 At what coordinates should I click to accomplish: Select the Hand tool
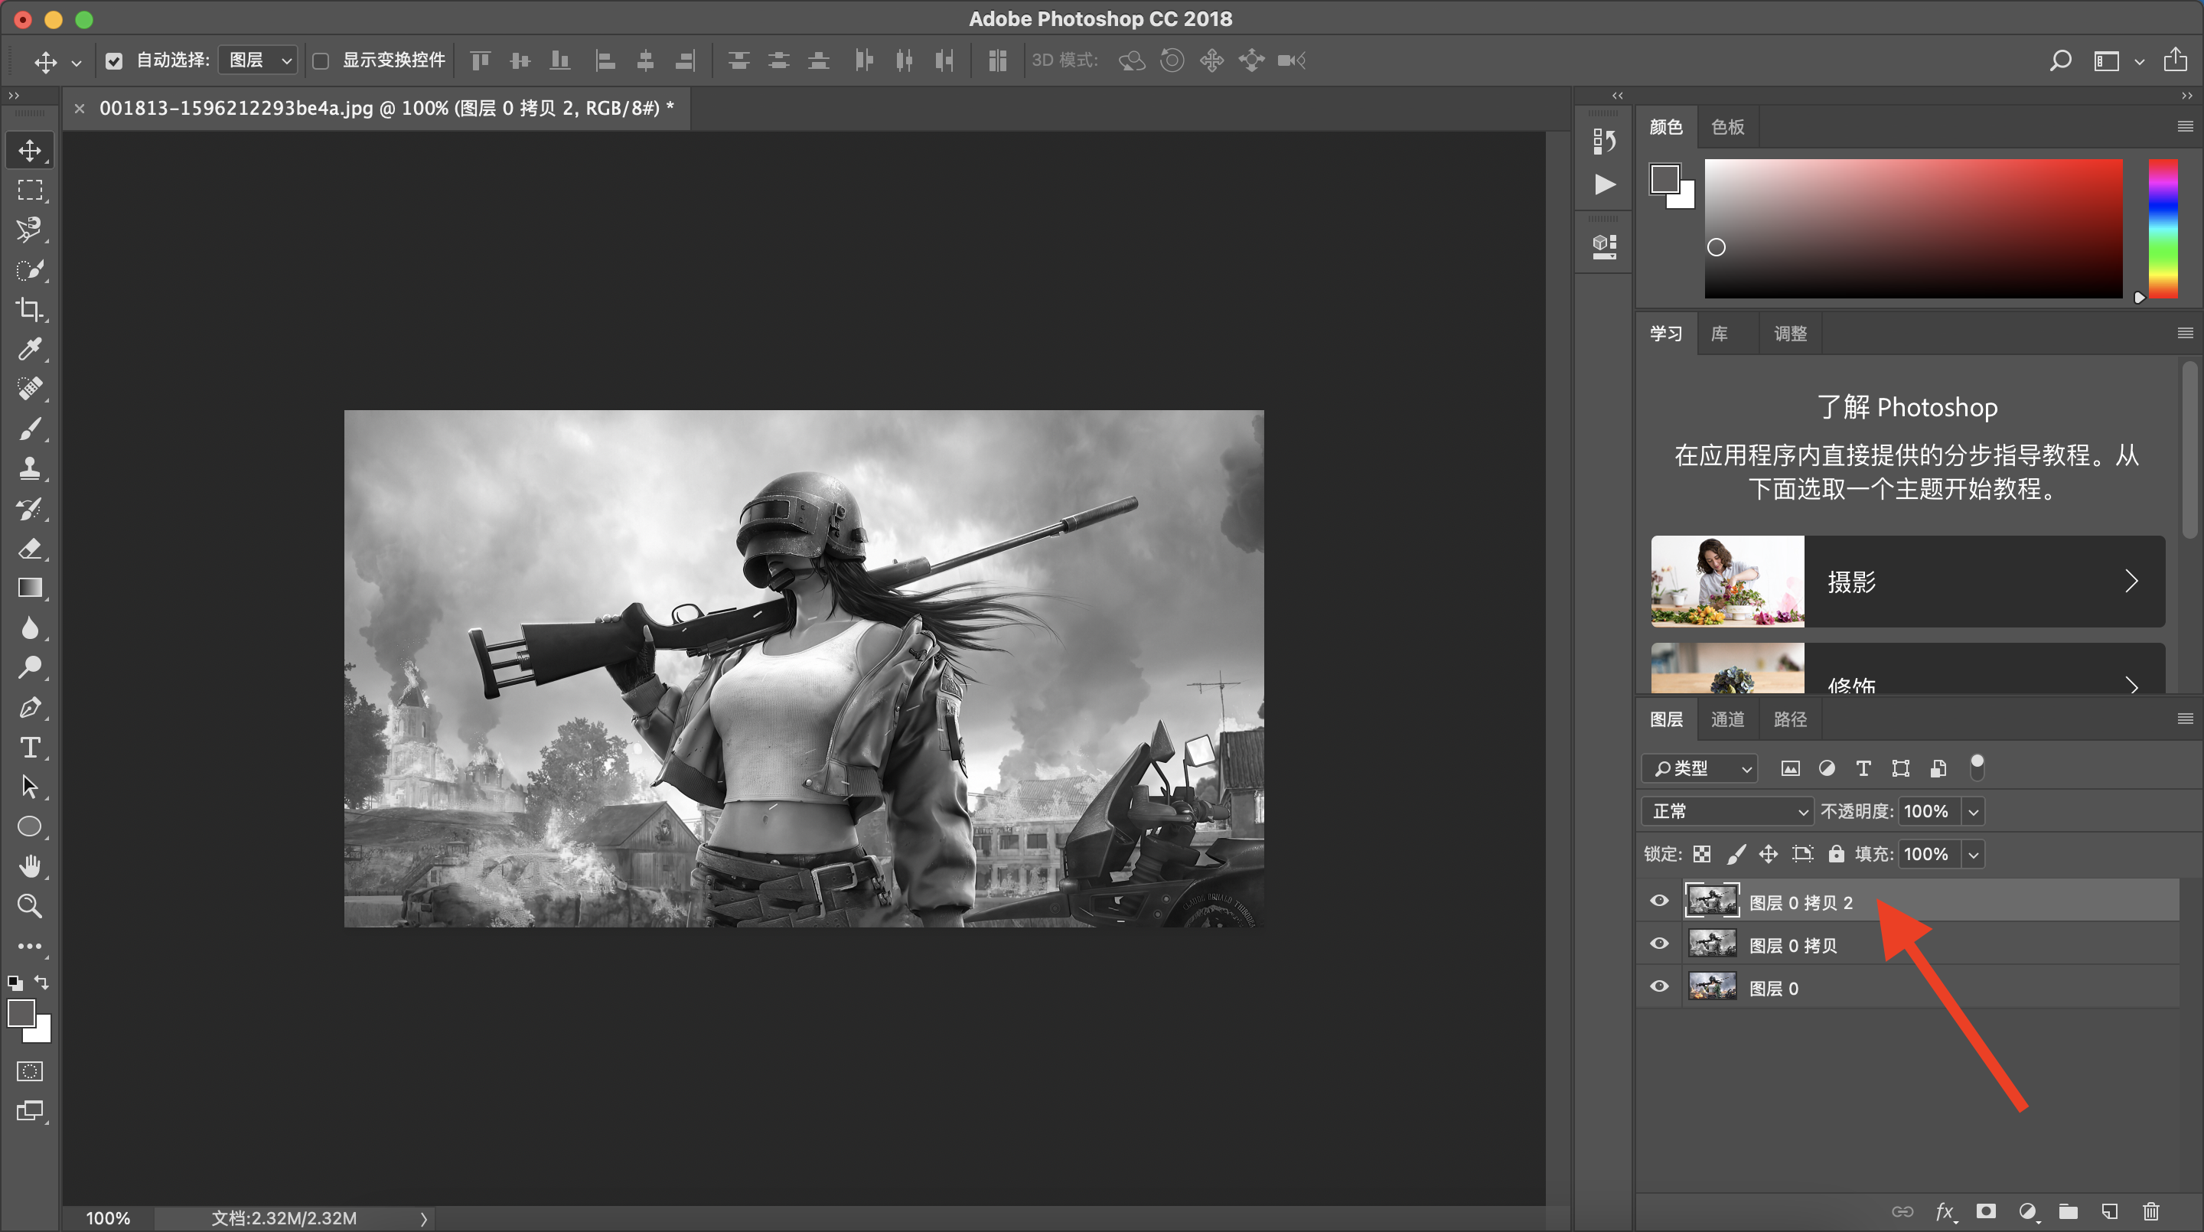(x=30, y=865)
